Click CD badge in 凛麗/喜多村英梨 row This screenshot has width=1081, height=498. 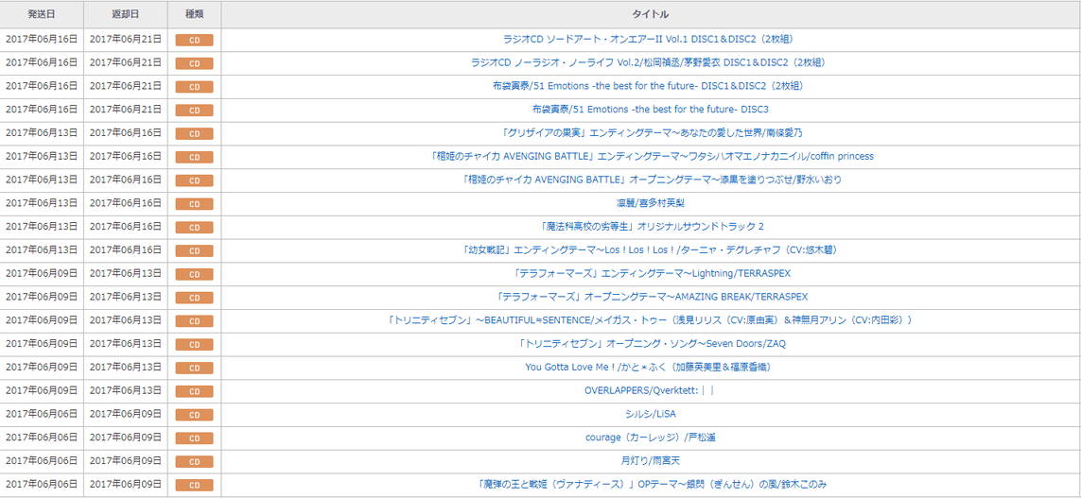(x=195, y=204)
